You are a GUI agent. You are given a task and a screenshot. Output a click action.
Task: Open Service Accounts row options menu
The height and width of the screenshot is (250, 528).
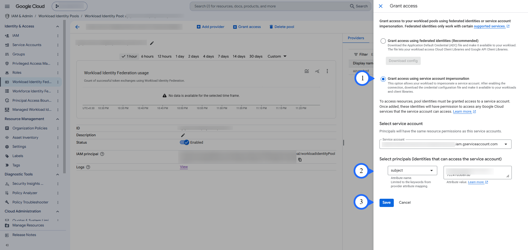pos(58,45)
